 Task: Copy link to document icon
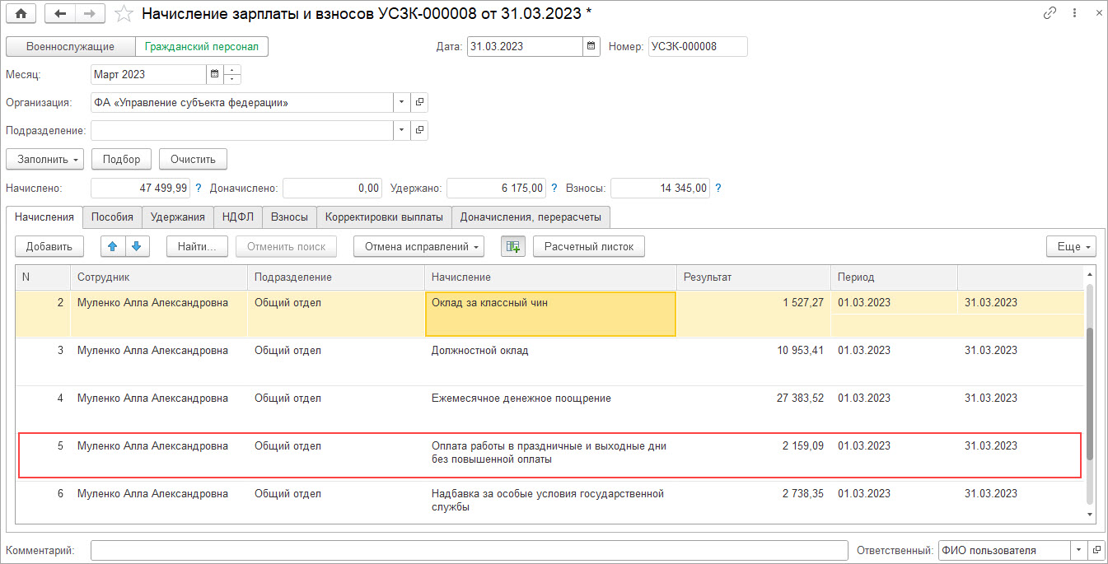point(1050,13)
